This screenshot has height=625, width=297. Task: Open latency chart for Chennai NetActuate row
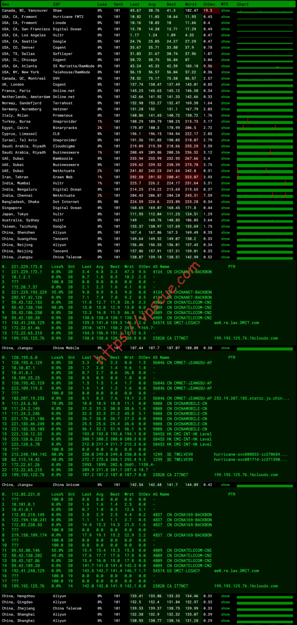click(x=265, y=195)
